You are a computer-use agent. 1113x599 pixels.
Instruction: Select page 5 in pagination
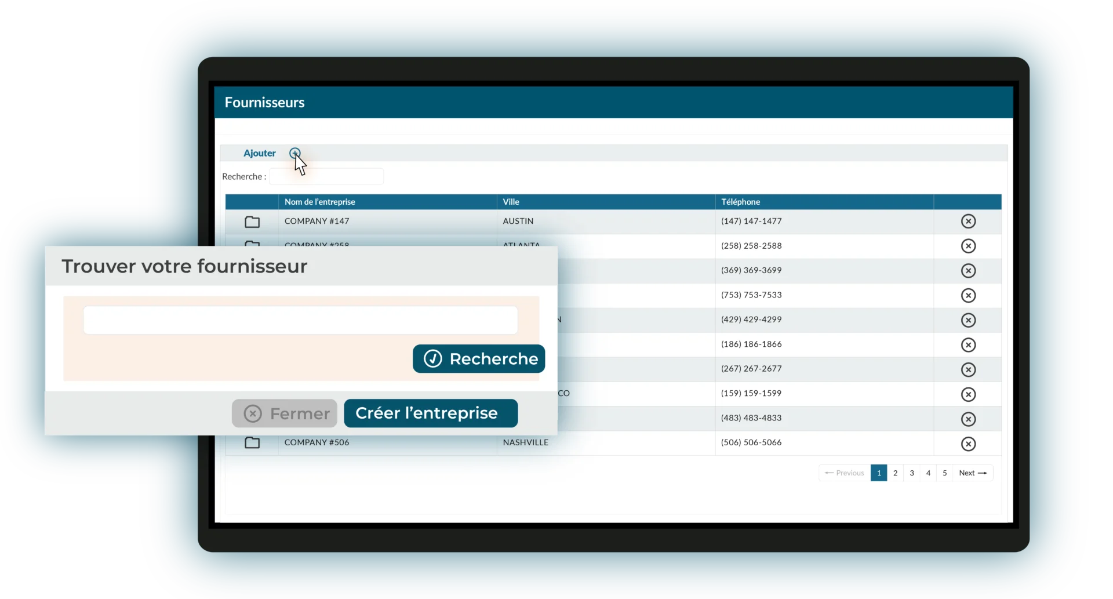click(x=944, y=473)
